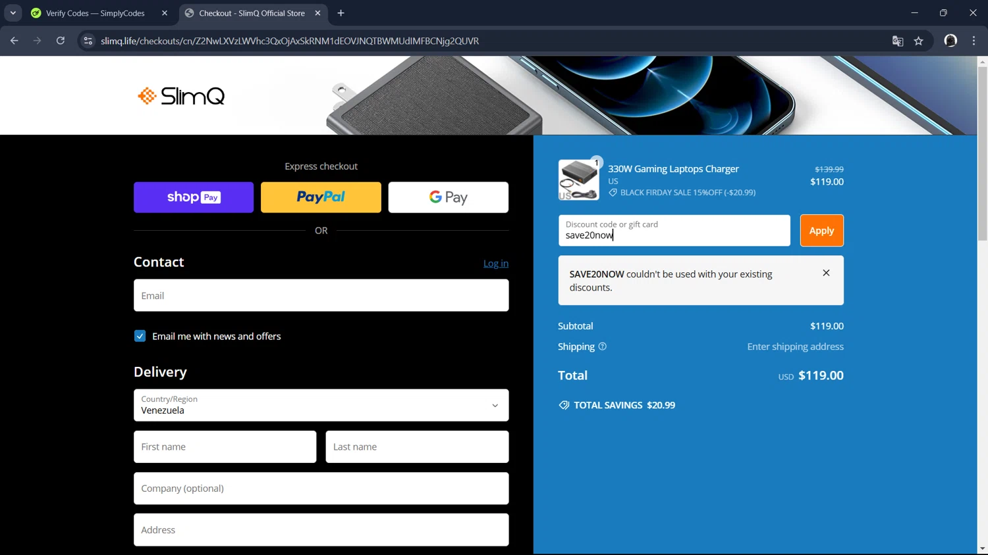Follow the Log in link
Screen dimensions: 988x555
pyautogui.click(x=496, y=264)
